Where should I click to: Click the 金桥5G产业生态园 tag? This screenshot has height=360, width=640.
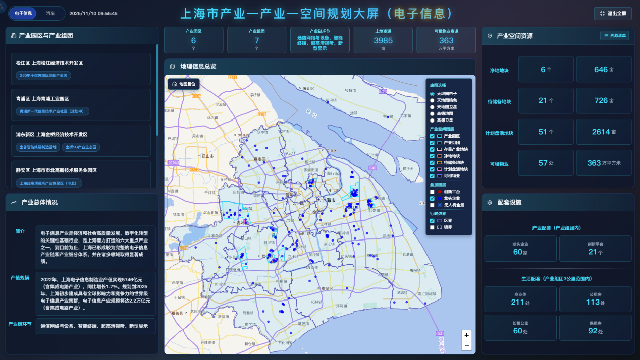[81, 147]
